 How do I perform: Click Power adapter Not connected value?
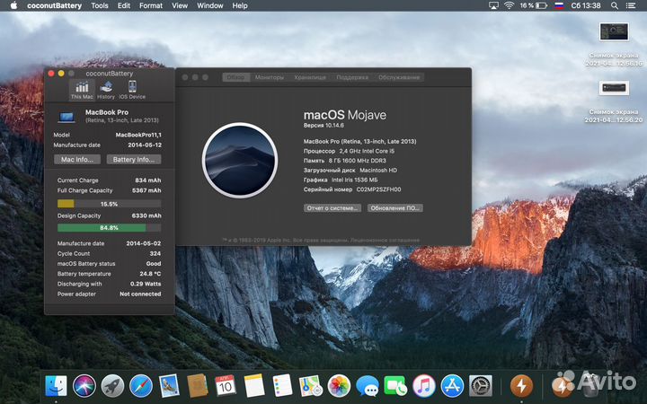[x=140, y=294]
